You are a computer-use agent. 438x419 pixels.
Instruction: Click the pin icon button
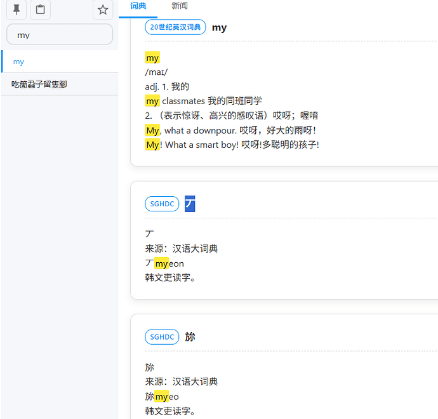[x=17, y=10]
